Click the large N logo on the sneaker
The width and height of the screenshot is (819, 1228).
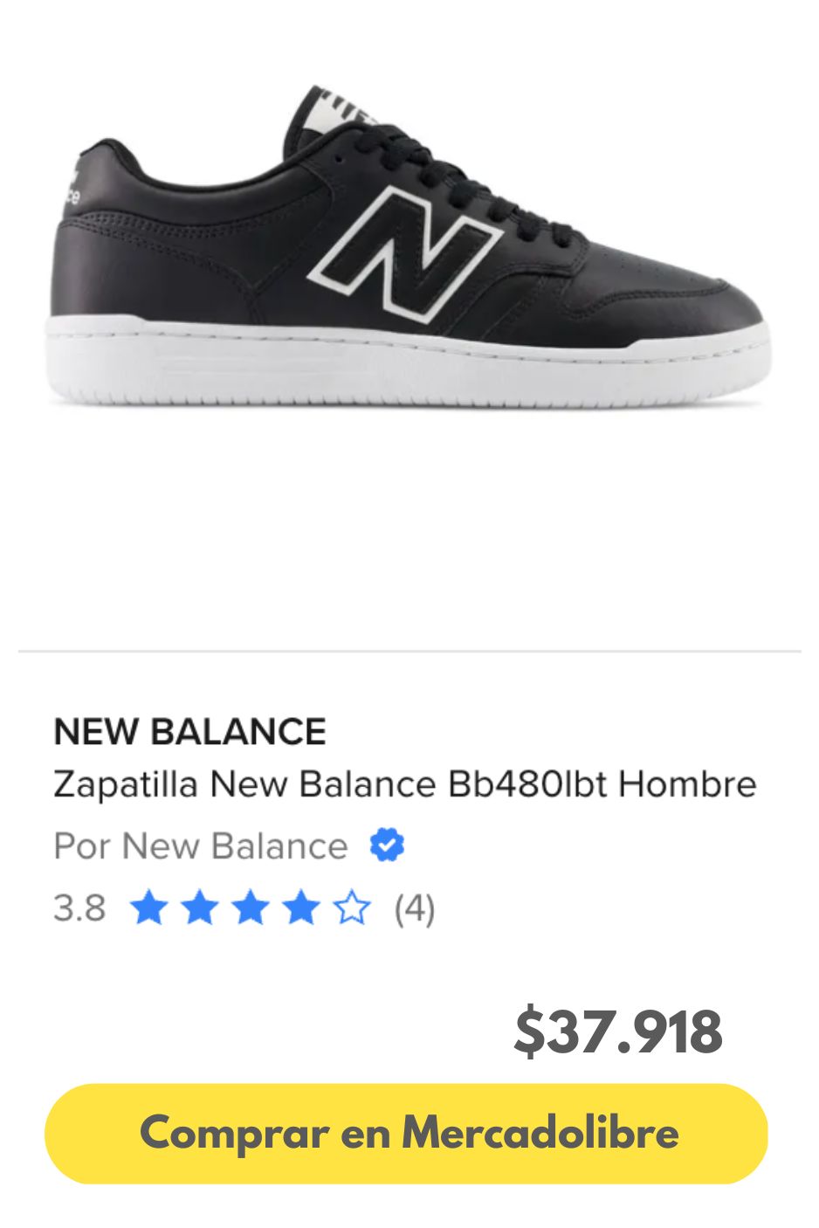click(406, 252)
